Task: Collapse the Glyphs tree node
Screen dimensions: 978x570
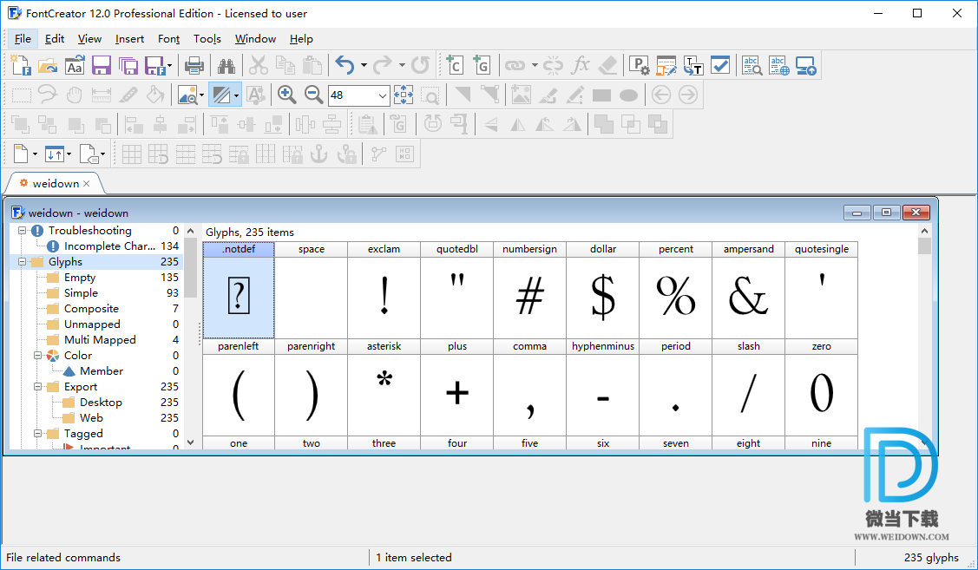Action: (22, 262)
